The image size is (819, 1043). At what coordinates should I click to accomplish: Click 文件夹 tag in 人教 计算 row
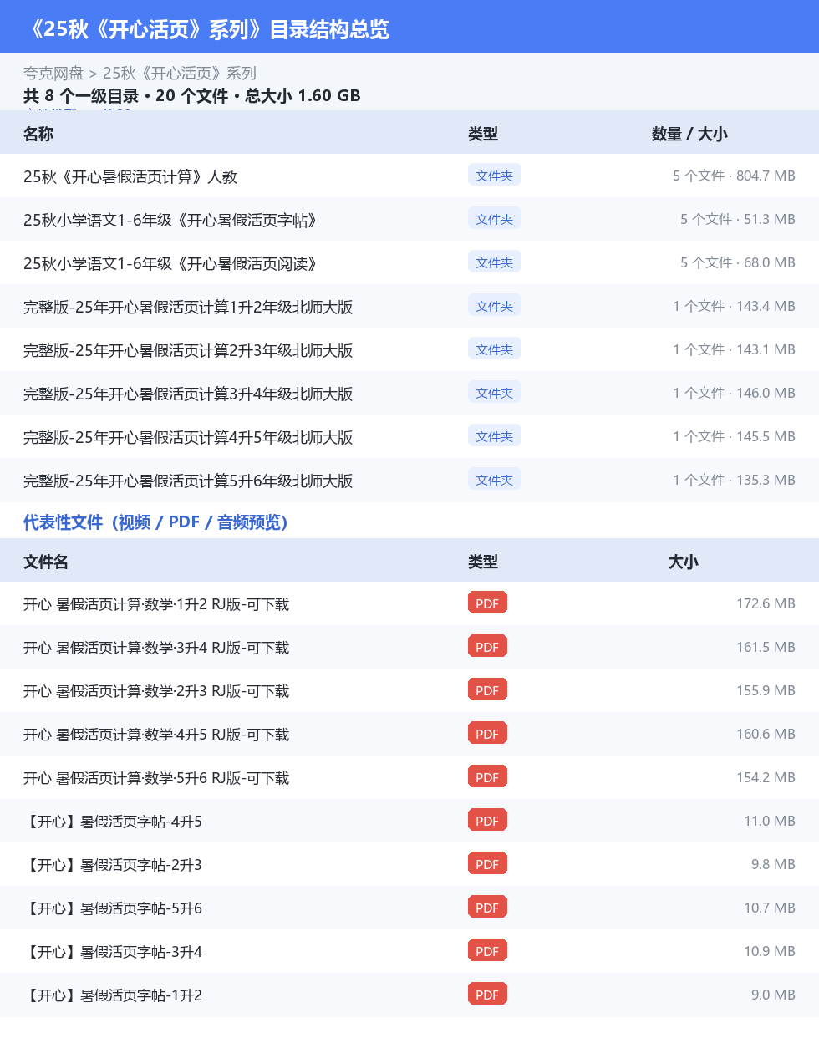(495, 175)
